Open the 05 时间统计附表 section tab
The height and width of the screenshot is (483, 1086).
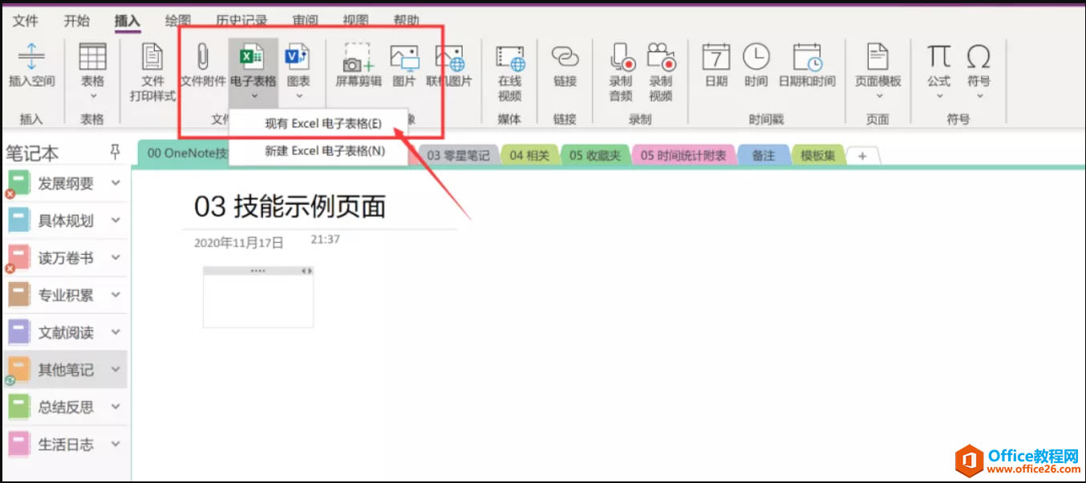click(x=683, y=155)
